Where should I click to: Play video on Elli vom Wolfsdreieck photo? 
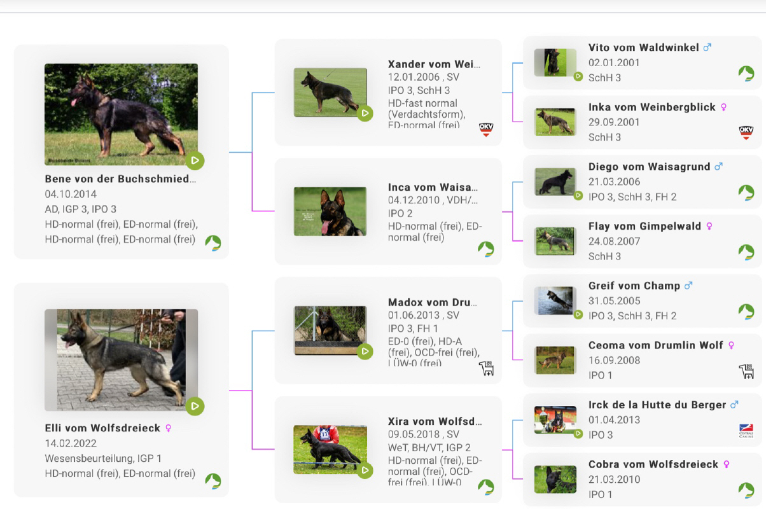tap(195, 406)
